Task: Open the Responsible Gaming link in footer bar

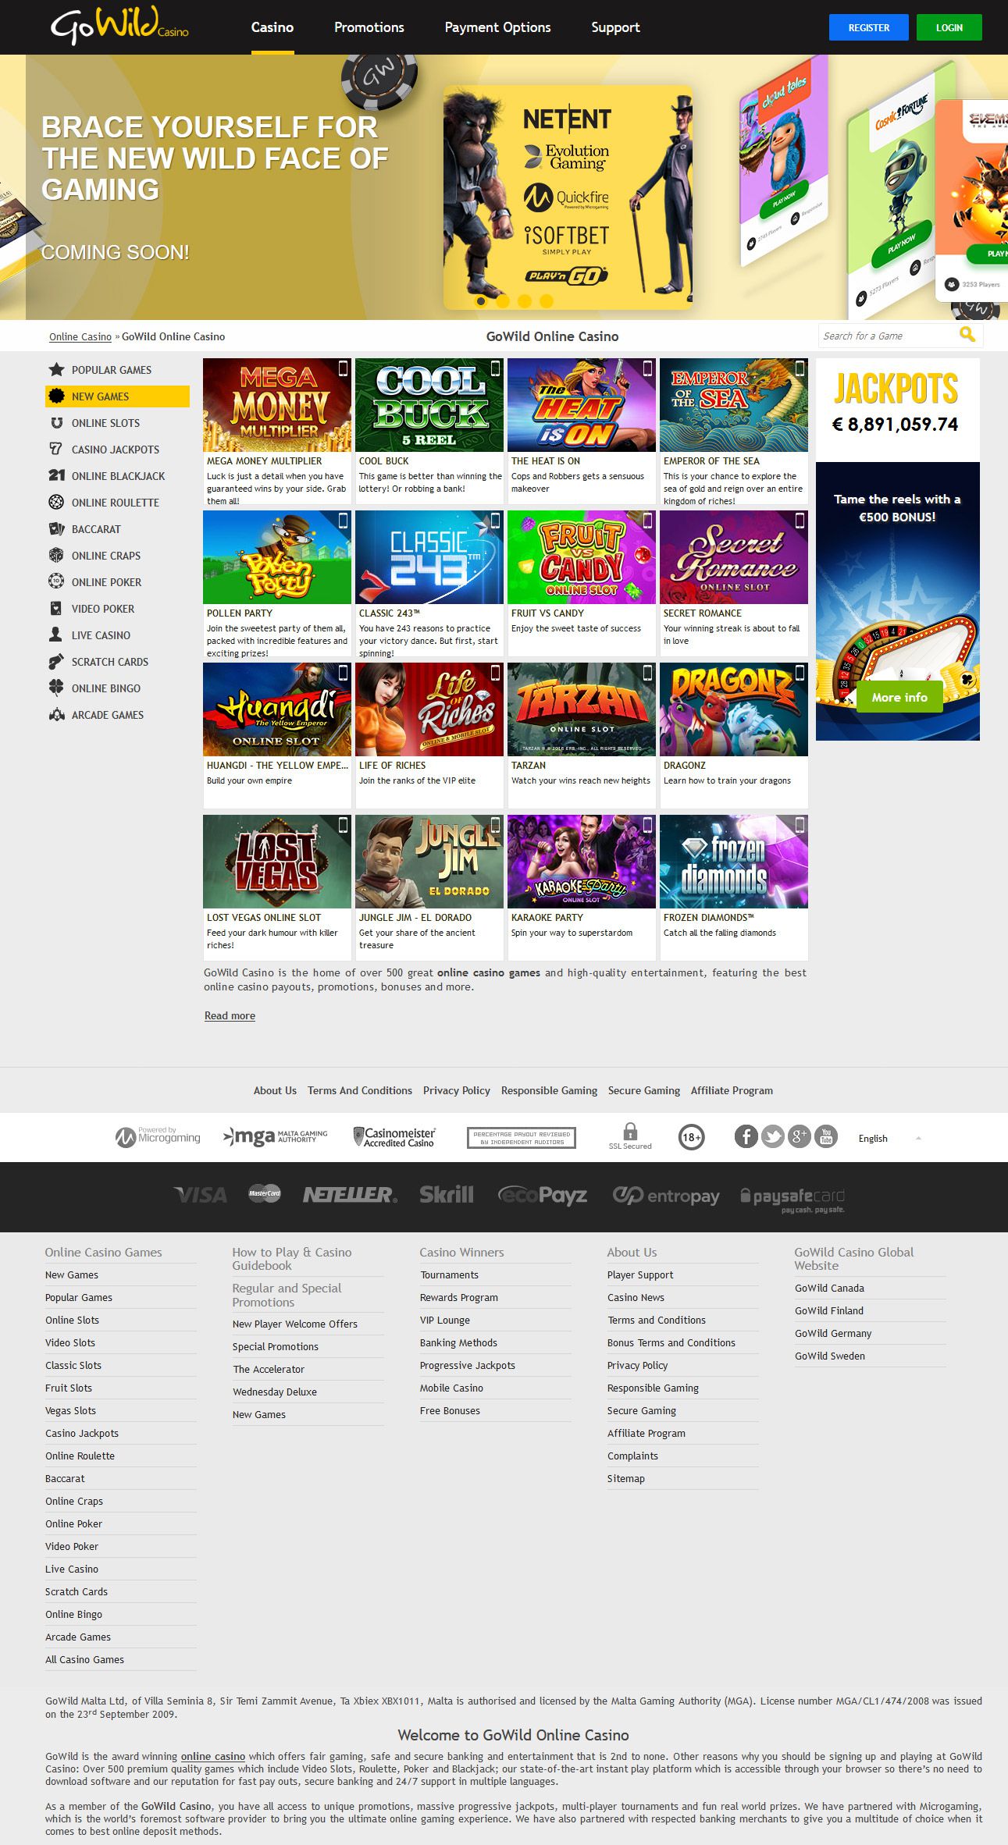Action: coord(549,1090)
